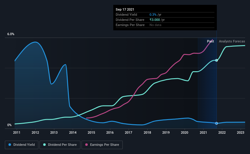
Task: Select the 2020 x-axis label
Action: [x=185, y=132]
